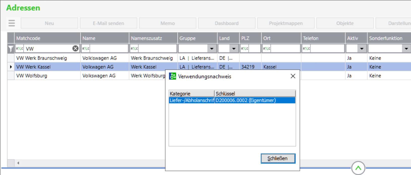
Task: Sort by Matchcode column header
Action: [47, 38]
